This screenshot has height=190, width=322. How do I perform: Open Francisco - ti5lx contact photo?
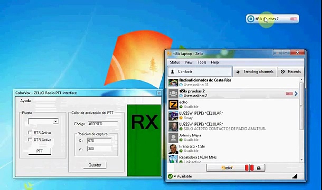173,149
